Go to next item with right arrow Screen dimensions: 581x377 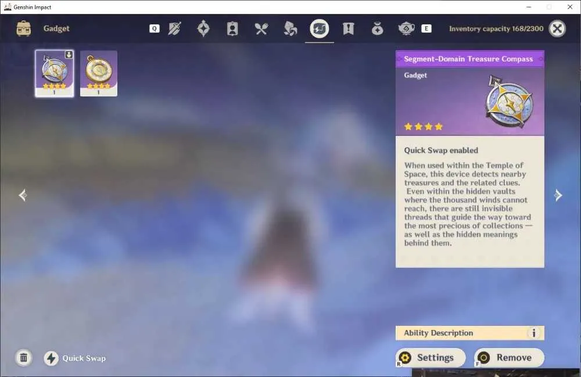pos(558,195)
